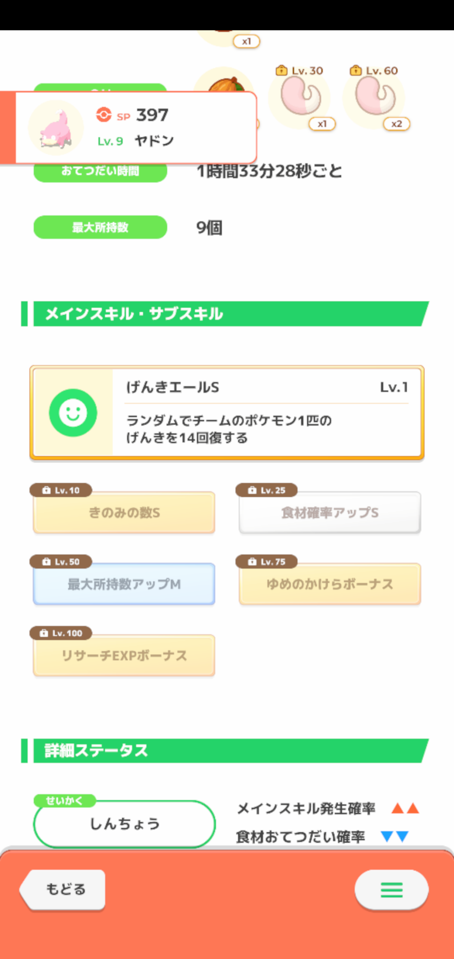Select the ゆめのかけらボーナス sub skill
This screenshot has height=959, width=454.
(x=330, y=584)
